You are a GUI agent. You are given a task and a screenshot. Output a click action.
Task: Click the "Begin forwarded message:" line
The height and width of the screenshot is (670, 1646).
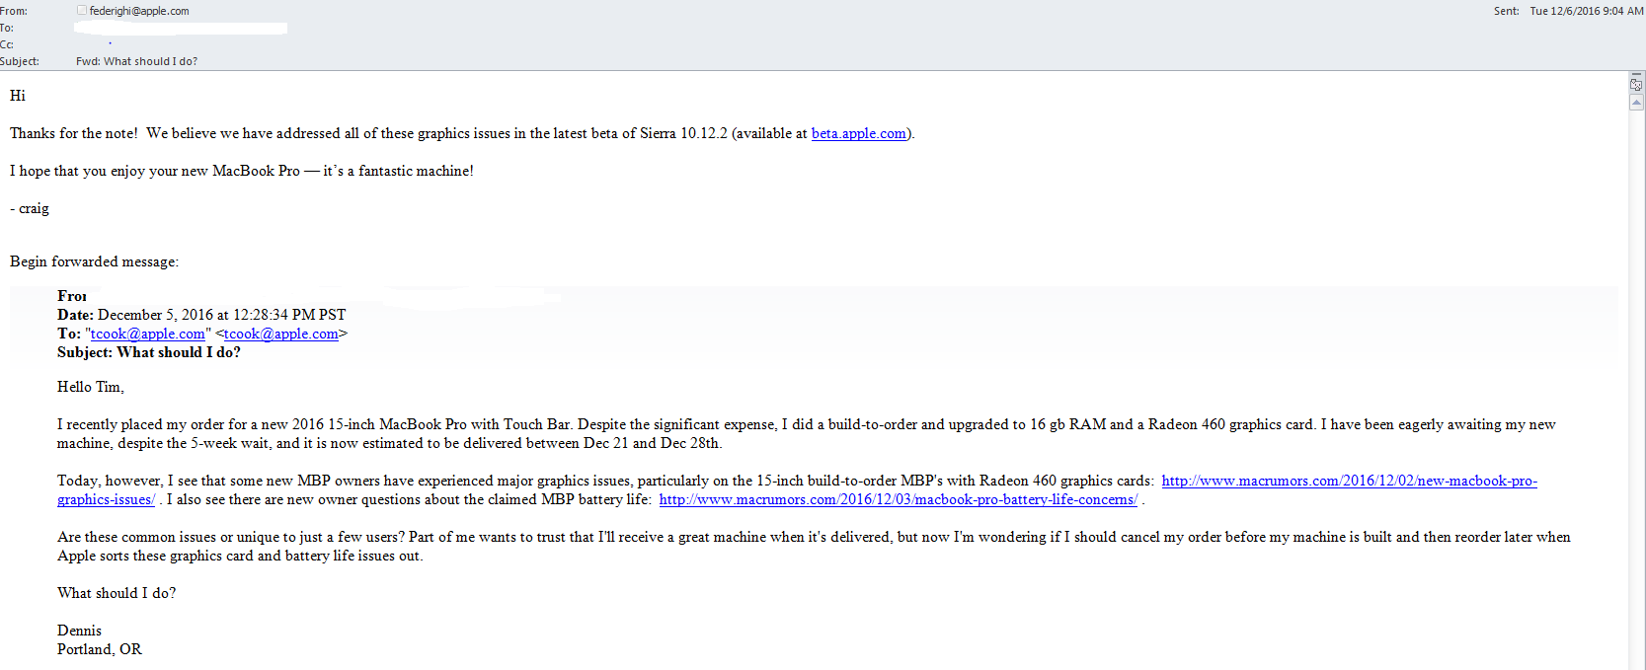[x=94, y=261]
